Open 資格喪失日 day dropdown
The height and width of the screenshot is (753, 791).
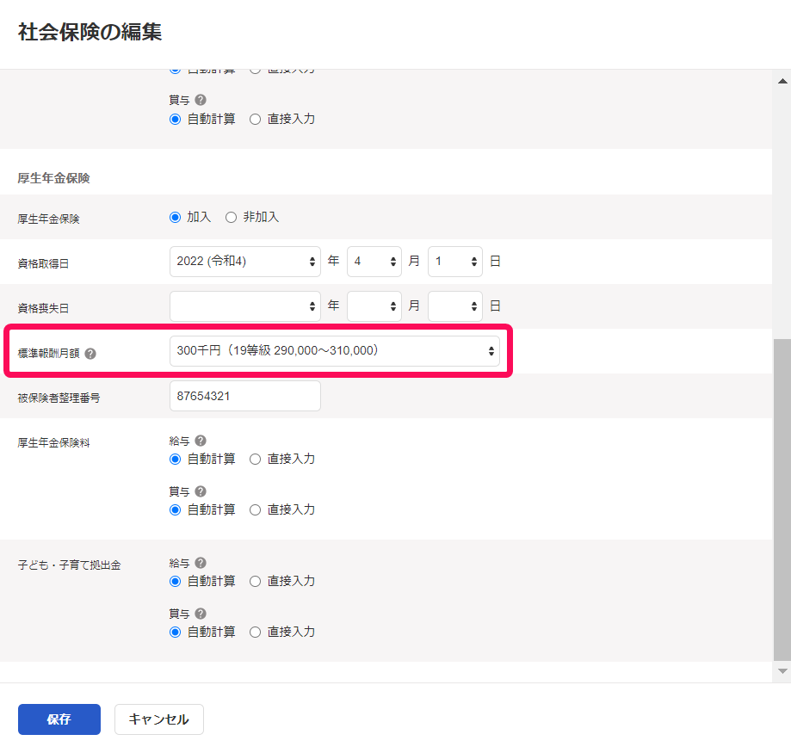coord(455,306)
